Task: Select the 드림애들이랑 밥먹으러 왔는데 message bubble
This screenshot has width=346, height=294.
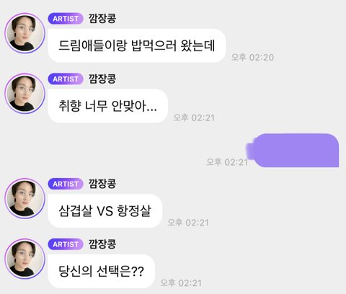Action: 137,45
